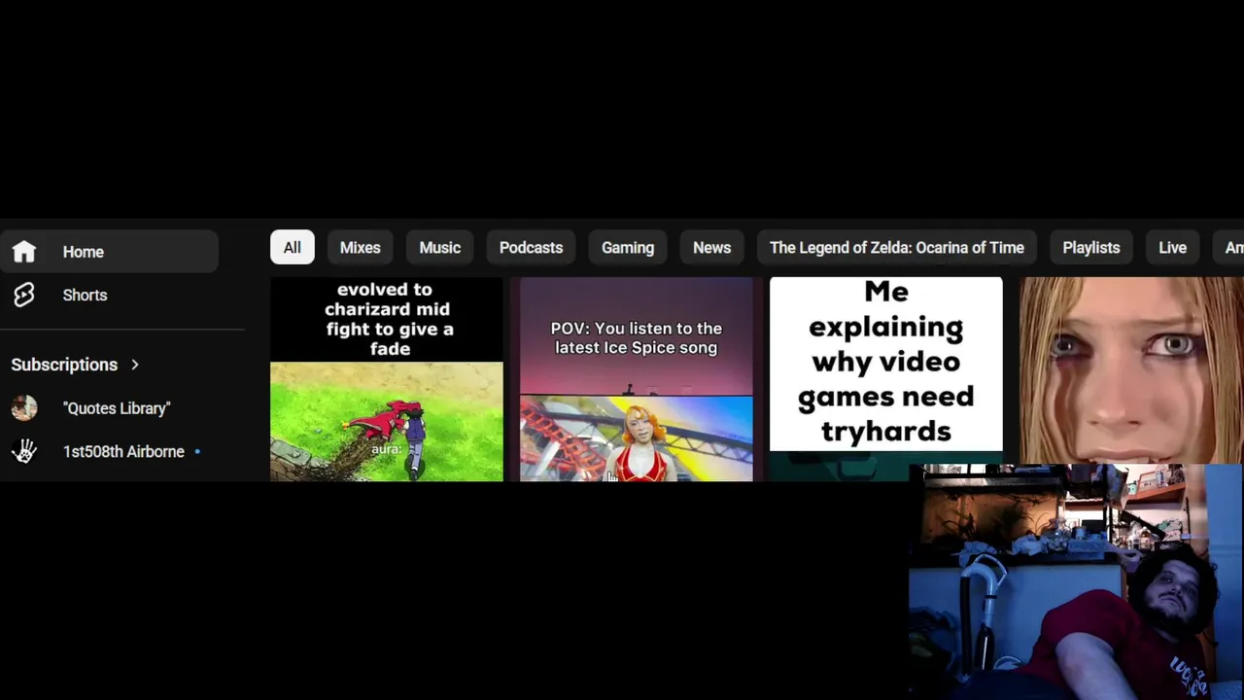1244x700 pixels.
Task: Select the Live filter chip
Action: tap(1173, 248)
